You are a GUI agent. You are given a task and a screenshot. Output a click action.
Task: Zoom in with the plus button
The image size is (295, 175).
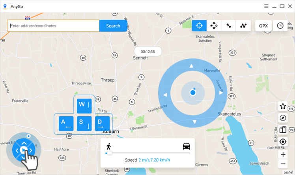point(283,155)
